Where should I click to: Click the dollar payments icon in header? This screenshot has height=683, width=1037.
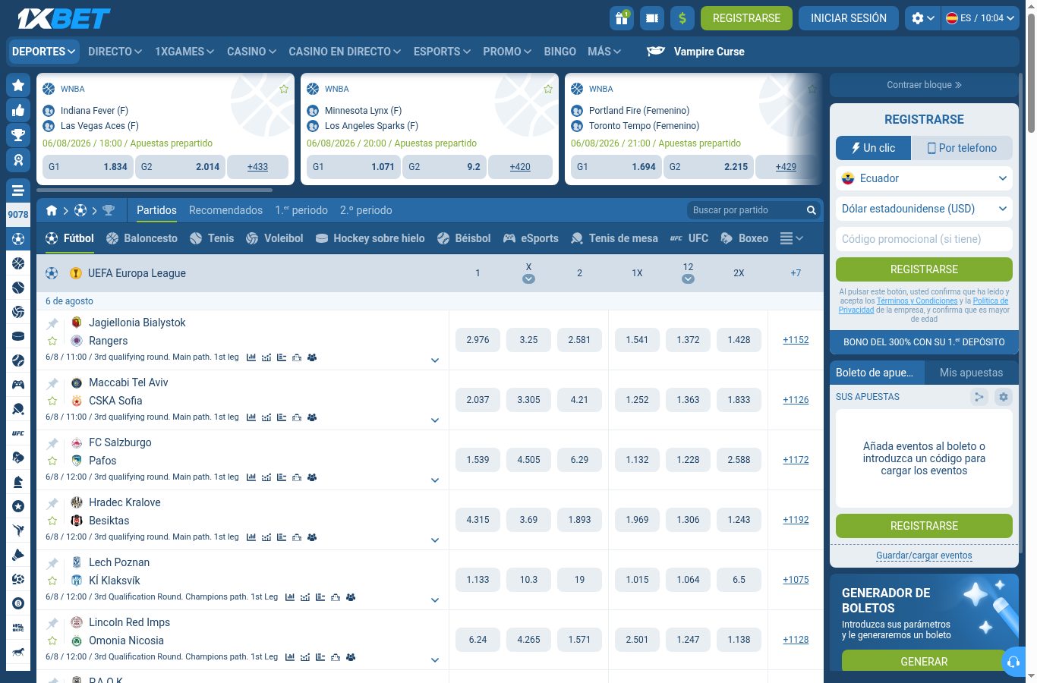coord(682,18)
